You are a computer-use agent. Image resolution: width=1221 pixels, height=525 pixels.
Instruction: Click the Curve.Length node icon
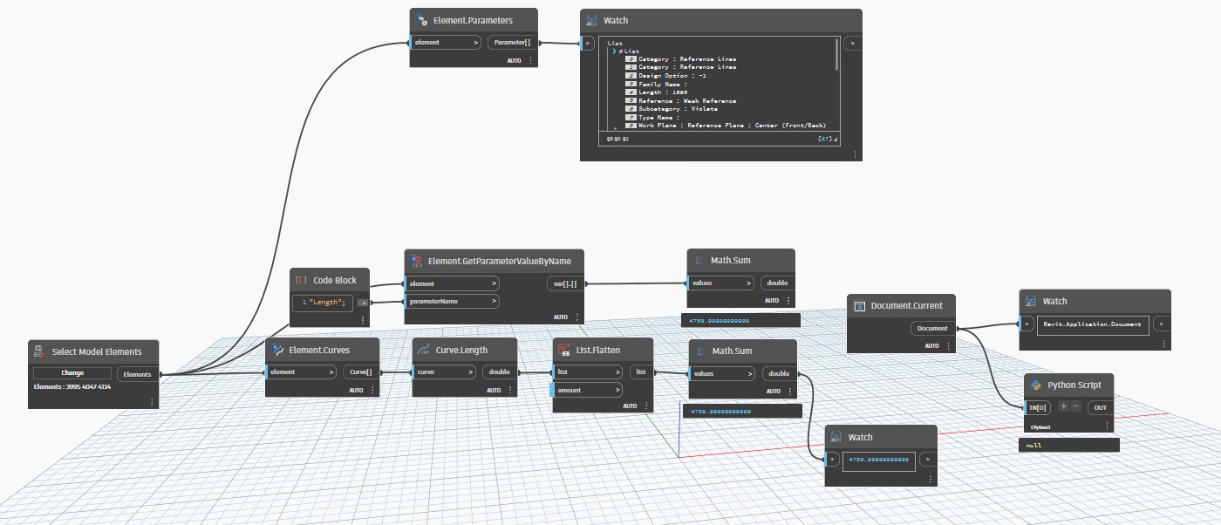(x=424, y=349)
